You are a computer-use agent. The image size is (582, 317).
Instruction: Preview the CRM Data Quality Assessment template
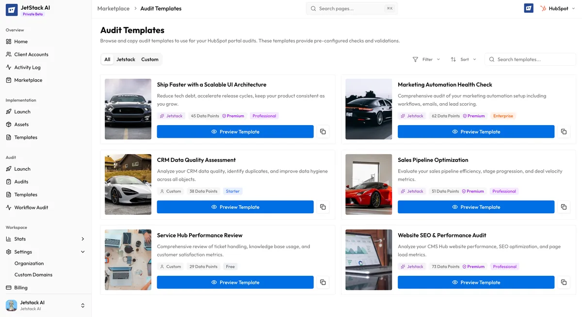click(235, 206)
